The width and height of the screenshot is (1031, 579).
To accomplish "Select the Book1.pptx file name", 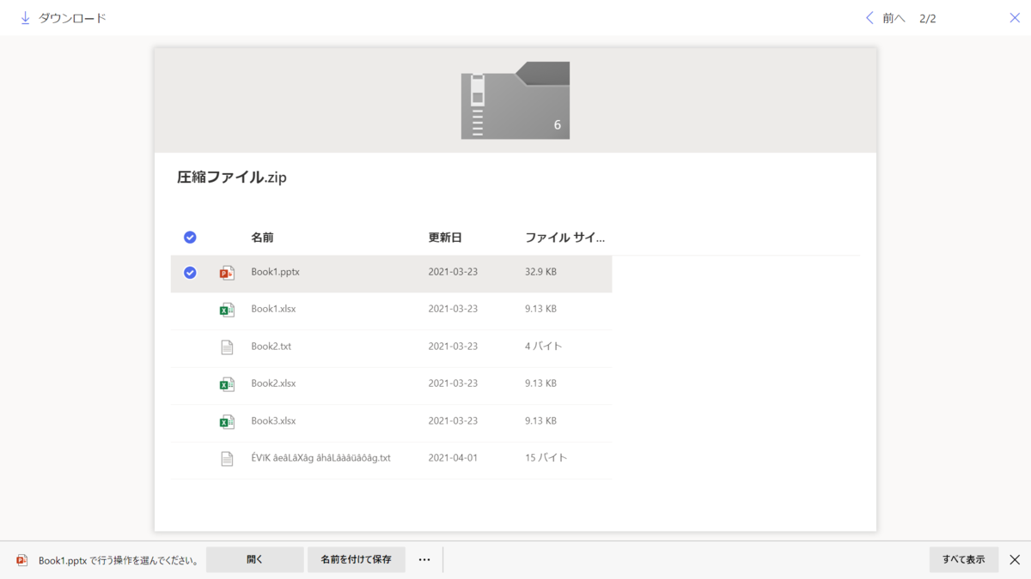I will (x=275, y=272).
